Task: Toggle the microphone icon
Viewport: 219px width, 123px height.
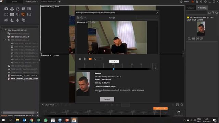Action: click(x=17, y=20)
